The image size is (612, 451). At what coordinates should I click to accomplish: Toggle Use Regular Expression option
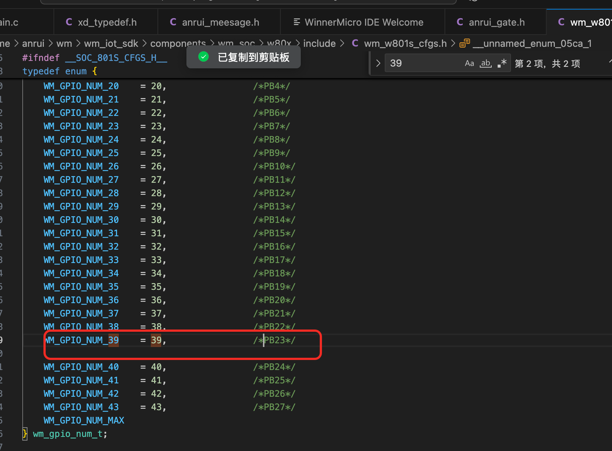[502, 63]
